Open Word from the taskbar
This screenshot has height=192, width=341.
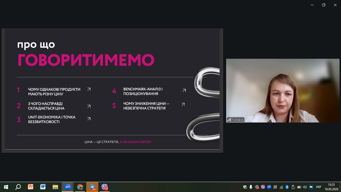pos(43,187)
